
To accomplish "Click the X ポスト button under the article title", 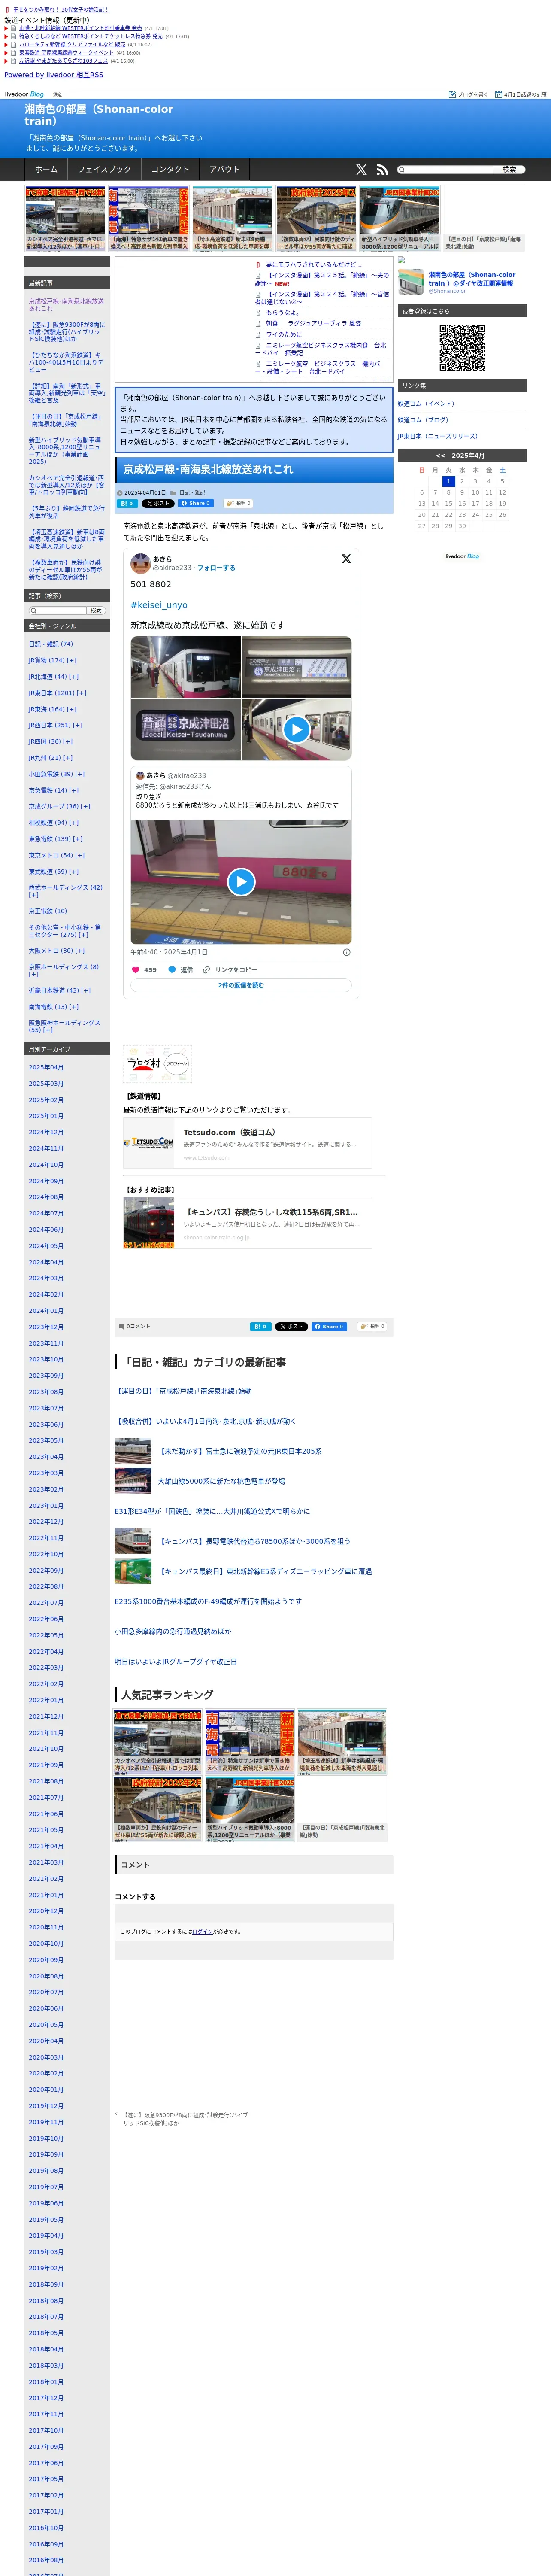I will coord(157,503).
